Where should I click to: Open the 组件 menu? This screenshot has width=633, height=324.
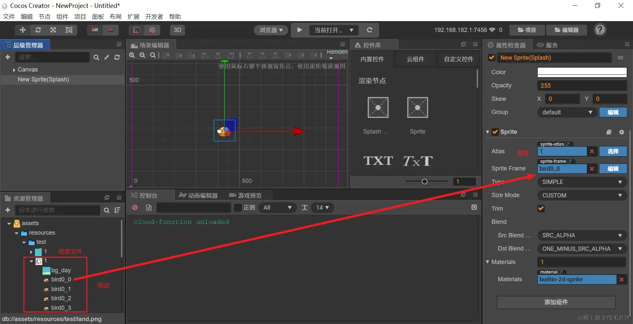click(62, 16)
